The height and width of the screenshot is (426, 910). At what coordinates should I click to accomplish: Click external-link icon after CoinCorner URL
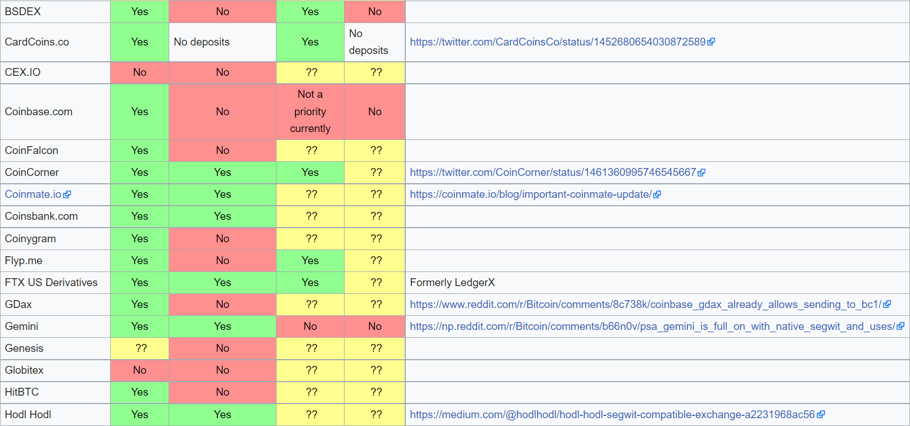pyautogui.click(x=701, y=173)
